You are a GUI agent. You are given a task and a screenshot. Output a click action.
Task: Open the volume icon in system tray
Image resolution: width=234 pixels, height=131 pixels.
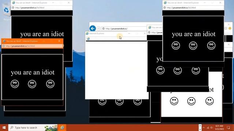click(x=211, y=128)
